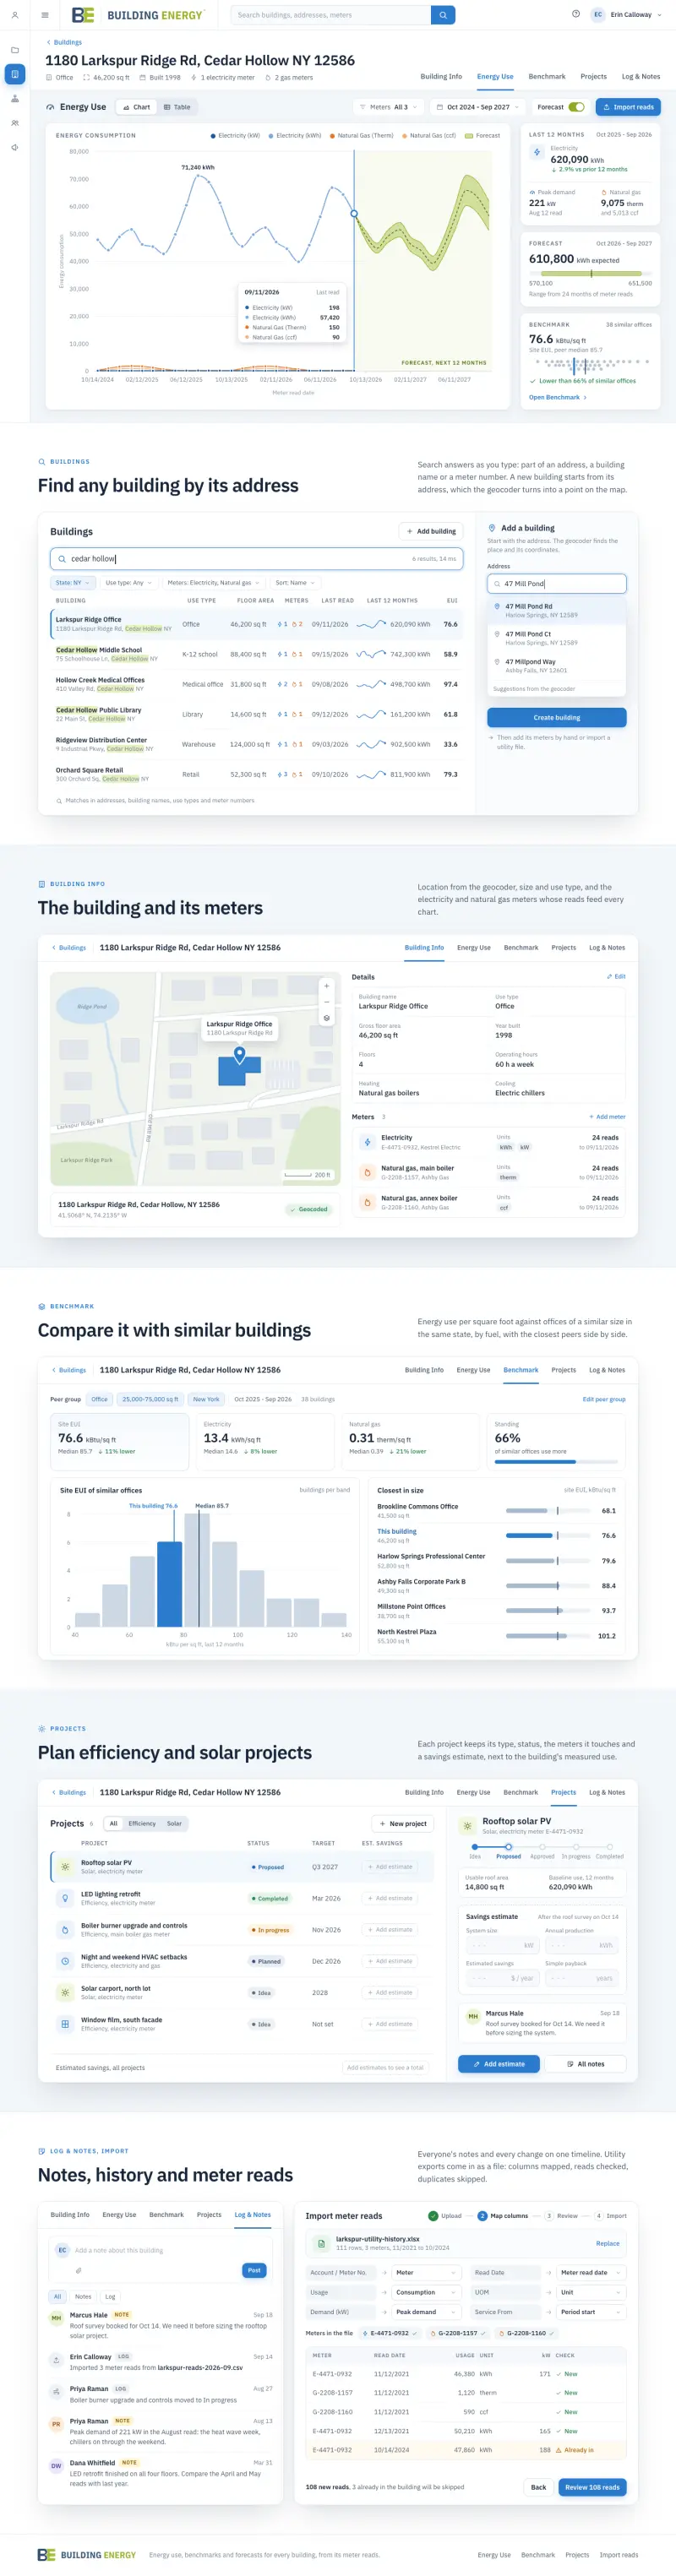Toggle meter chip E-4471-0932 in the file
The height and width of the screenshot is (2576, 676).
tap(393, 2333)
